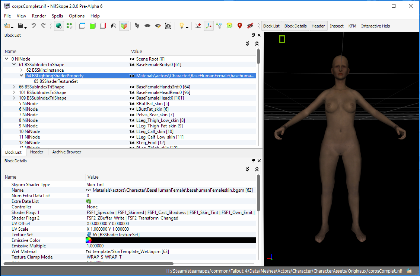Click the walk mode footprints icon
The height and width of the screenshot is (276, 420).
tap(137, 26)
